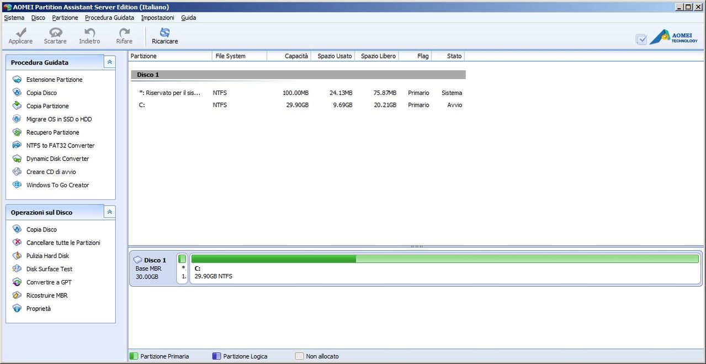
Task: Click Cancellare tutte le Partizioni icon
Action: 17,242
